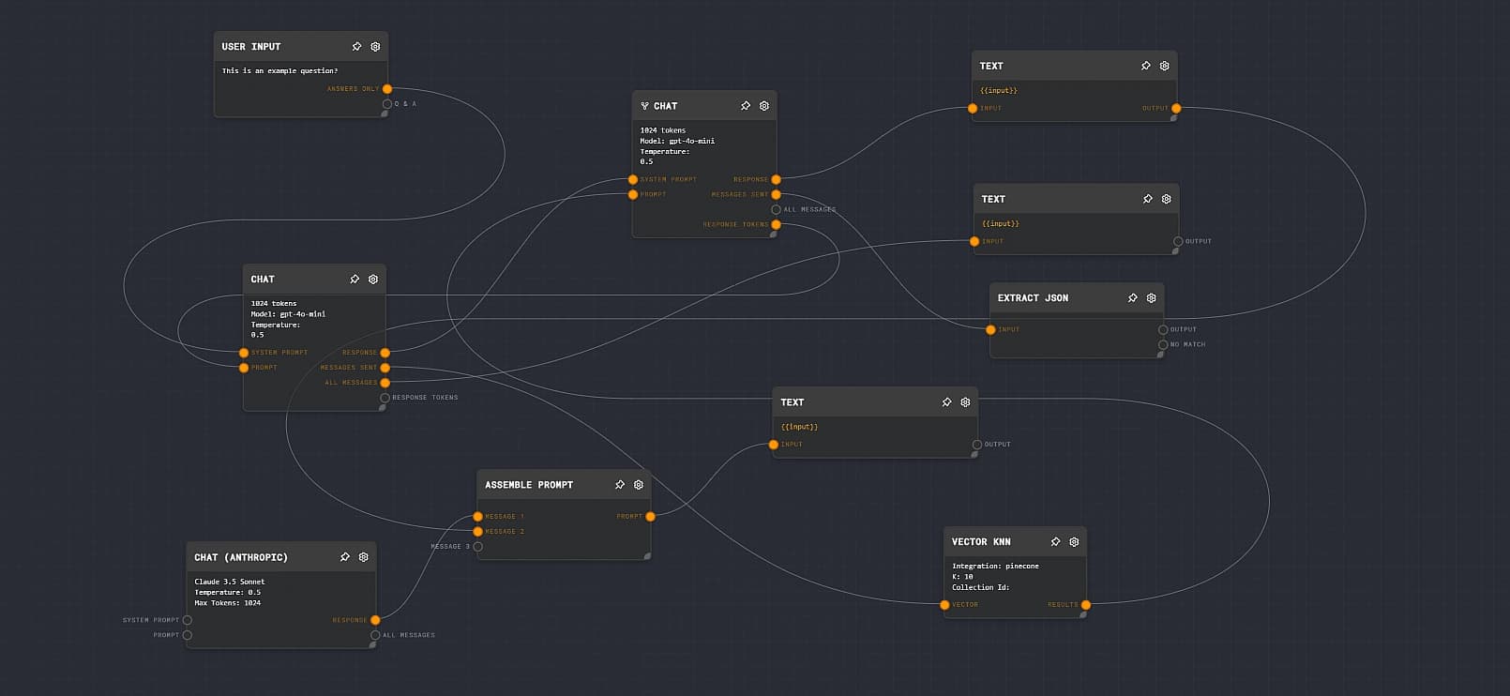
Task: Pin the Assemble Prompt node
Action: 619,485
